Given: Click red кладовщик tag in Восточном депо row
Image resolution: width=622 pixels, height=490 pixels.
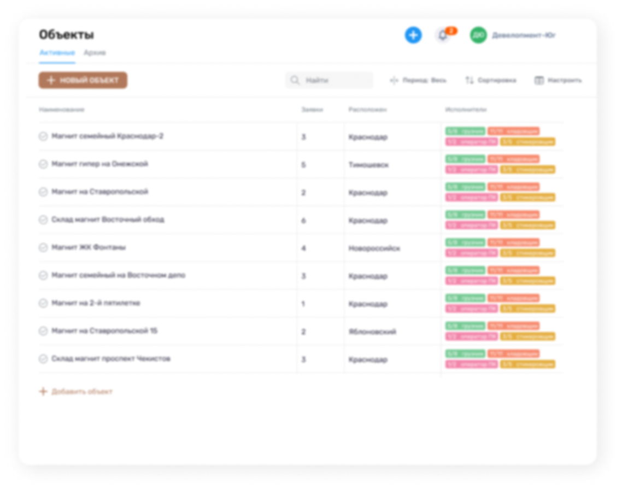Looking at the screenshot, I should (513, 270).
